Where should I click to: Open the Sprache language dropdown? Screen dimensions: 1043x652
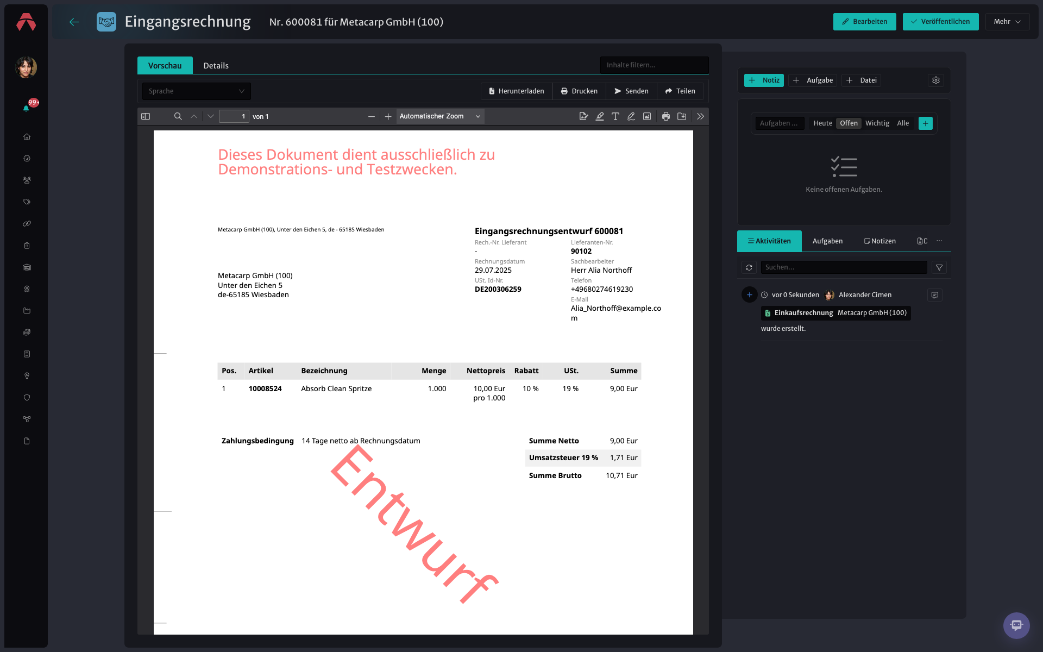(x=196, y=91)
